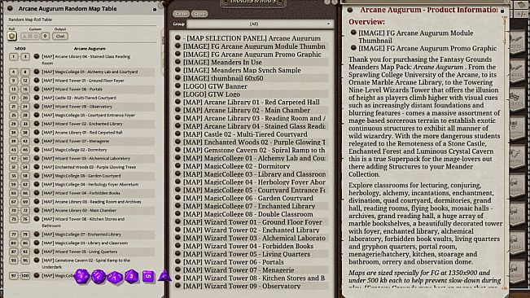Open link icon for Arcane Library 01 in Images list
Image resolution: width=530 pixels, height=298 pixels.
(x=177, y=102)
